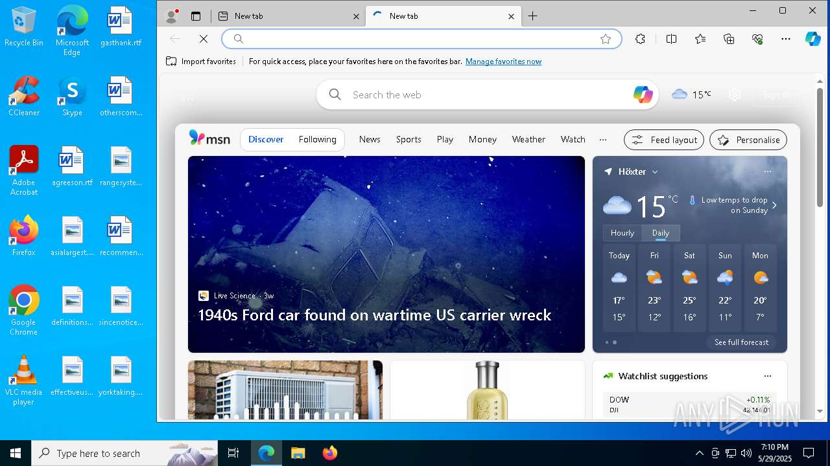Switch to the first New tab
Screen dimensions: 830x466
point(289,16)
